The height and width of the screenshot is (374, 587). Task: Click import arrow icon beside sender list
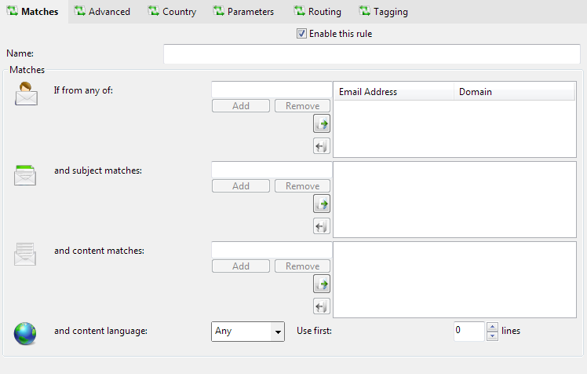pyautogui.click(x=322, y=123)
